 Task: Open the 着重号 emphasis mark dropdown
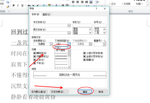click(104, 44)
